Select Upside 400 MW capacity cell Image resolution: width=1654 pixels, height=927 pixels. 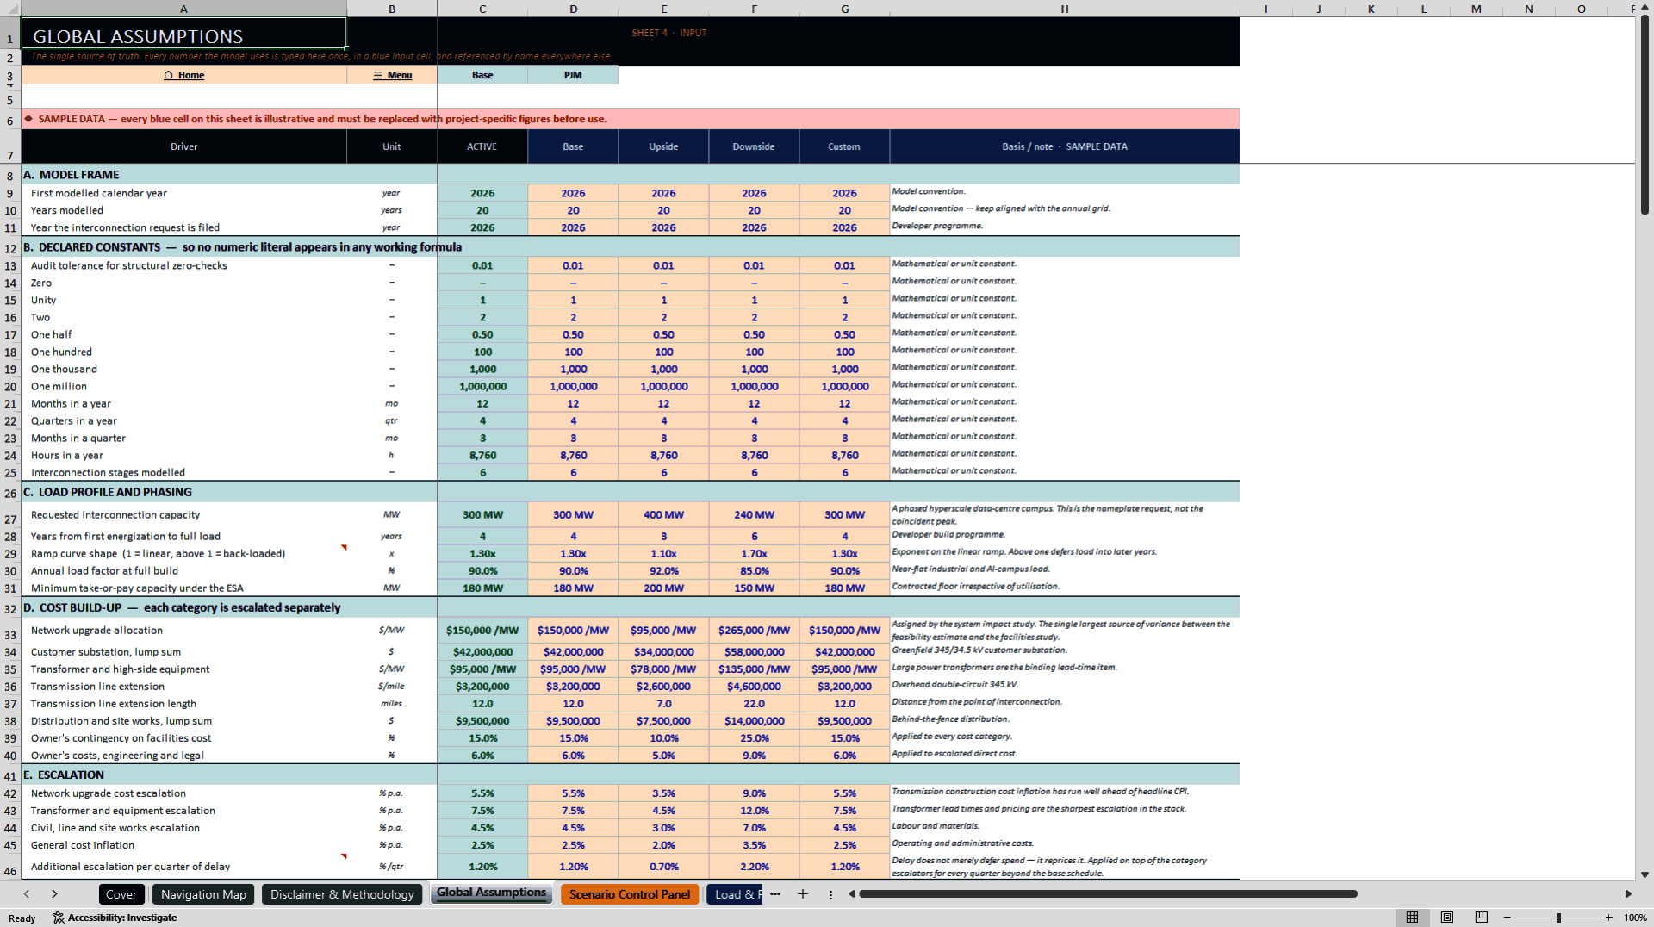(x=663, y=514)
